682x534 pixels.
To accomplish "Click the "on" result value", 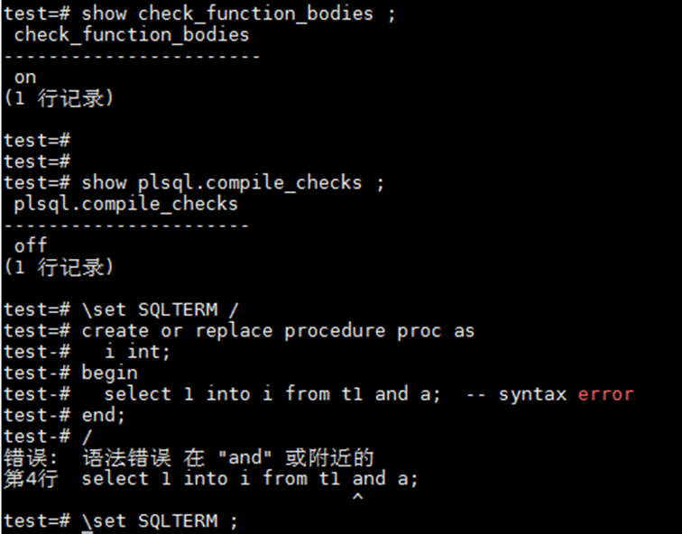I will [x=24, y=78].
